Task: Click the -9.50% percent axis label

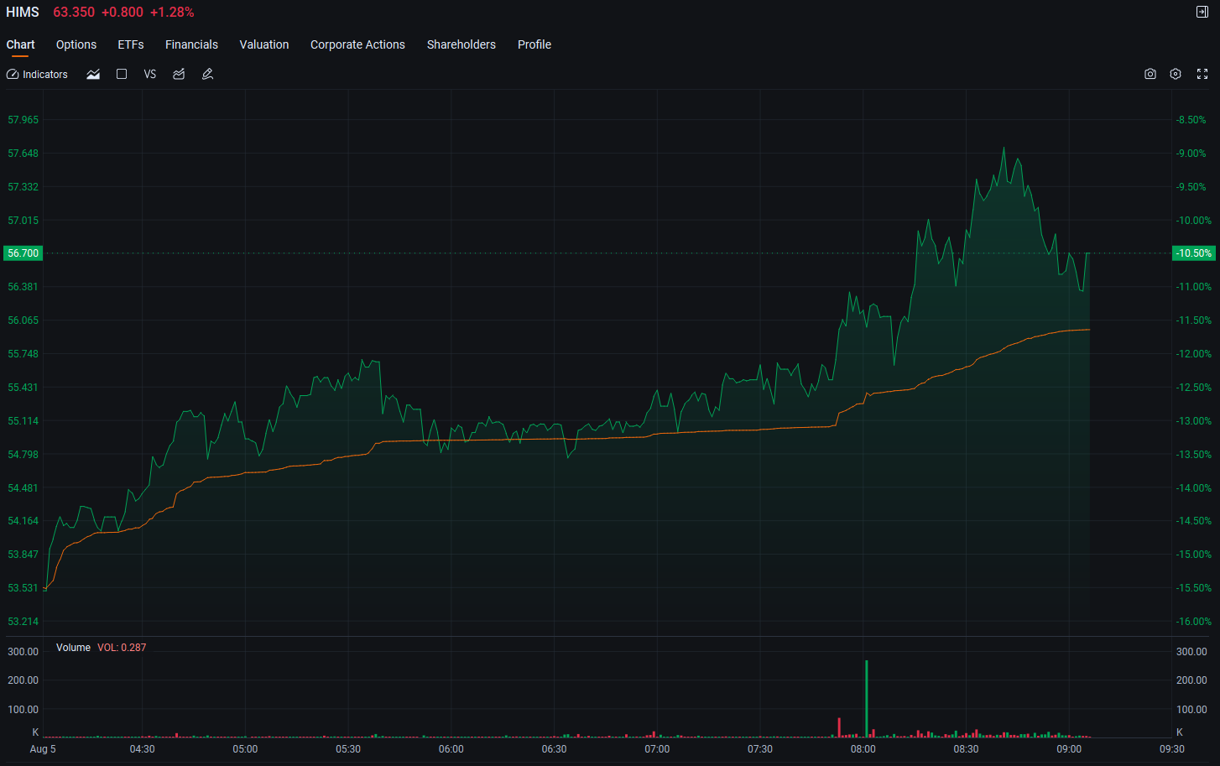Action: pyautogui.click(x=1191, y=187)
